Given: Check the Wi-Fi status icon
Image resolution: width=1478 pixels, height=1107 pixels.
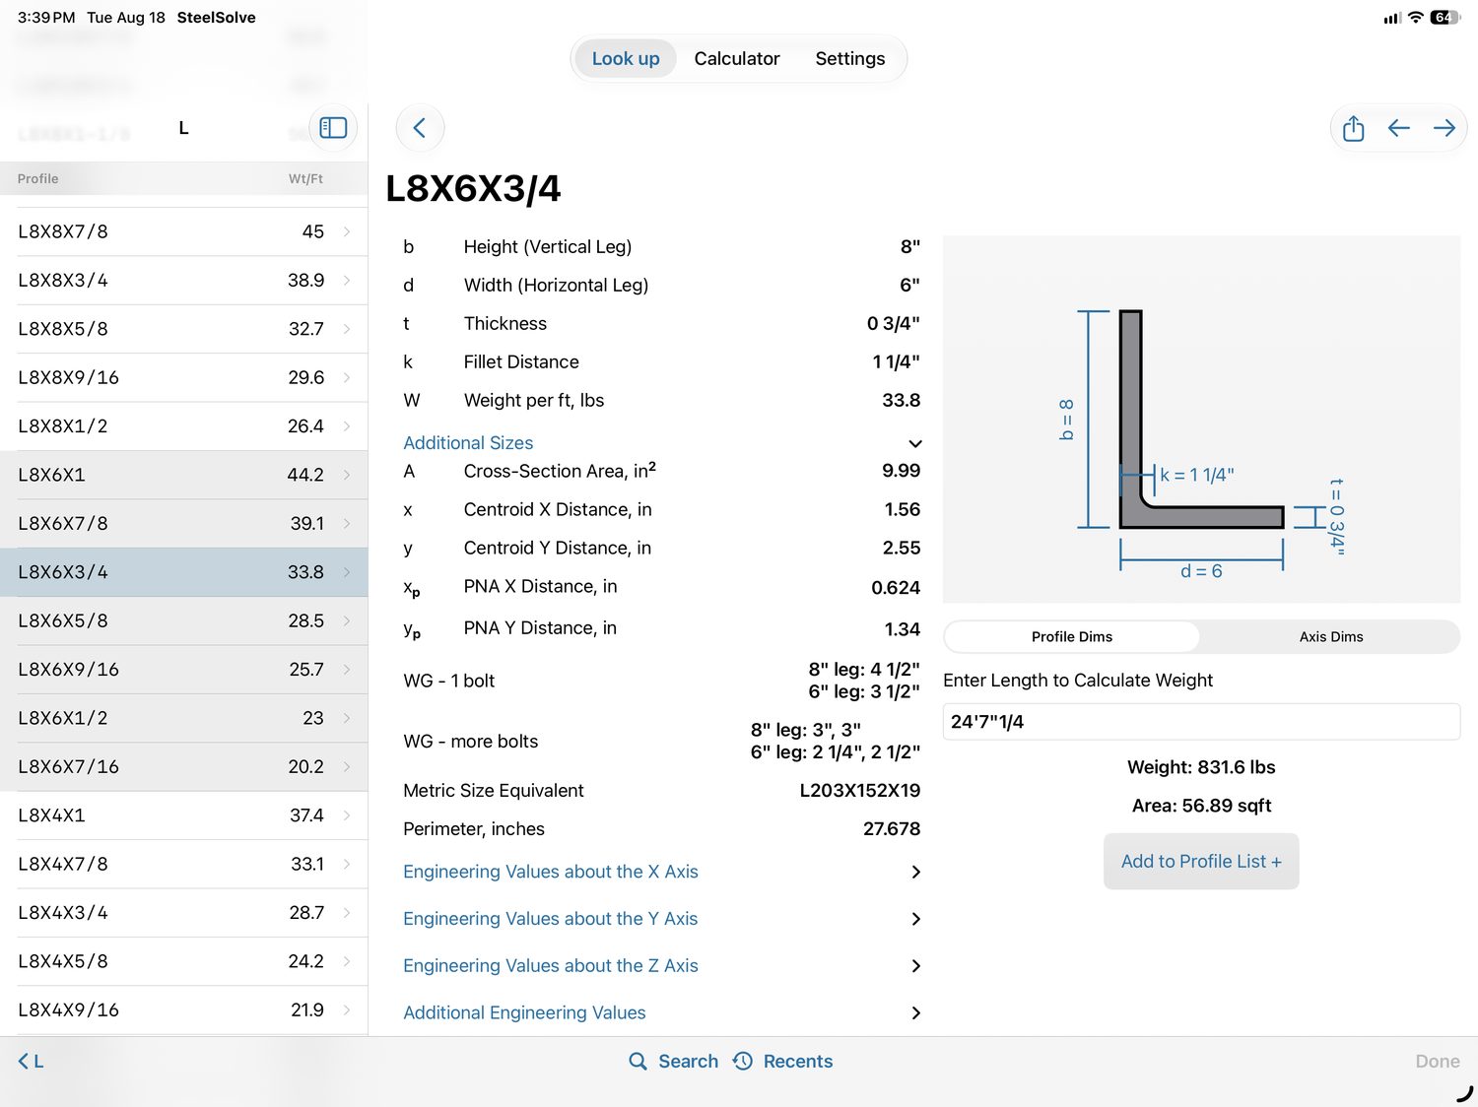Looking at the screenshot, I should [1415, 17].
